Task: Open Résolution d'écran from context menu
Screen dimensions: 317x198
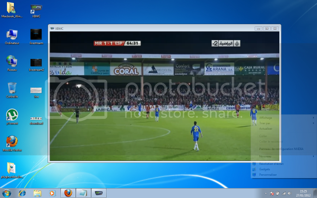Action: tap(283, 164)
